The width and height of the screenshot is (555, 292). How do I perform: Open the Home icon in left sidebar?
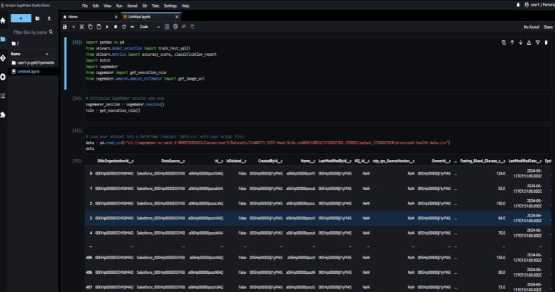pos(3,20)
